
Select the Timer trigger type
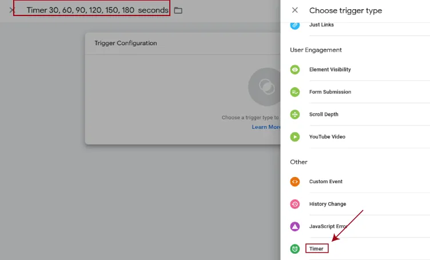317,249
